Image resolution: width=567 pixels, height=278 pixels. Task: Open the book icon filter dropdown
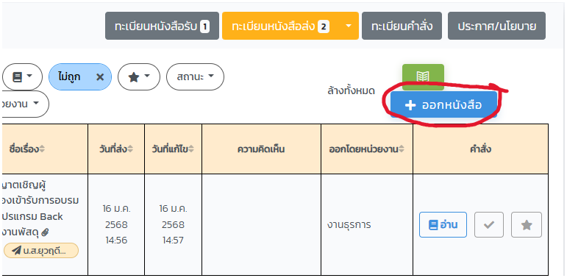pyautogui.click(x=22, y=77)
